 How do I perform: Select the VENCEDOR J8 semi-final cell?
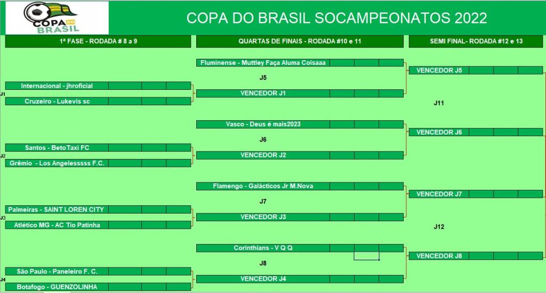pyautogui.click(x=439, y=256)
